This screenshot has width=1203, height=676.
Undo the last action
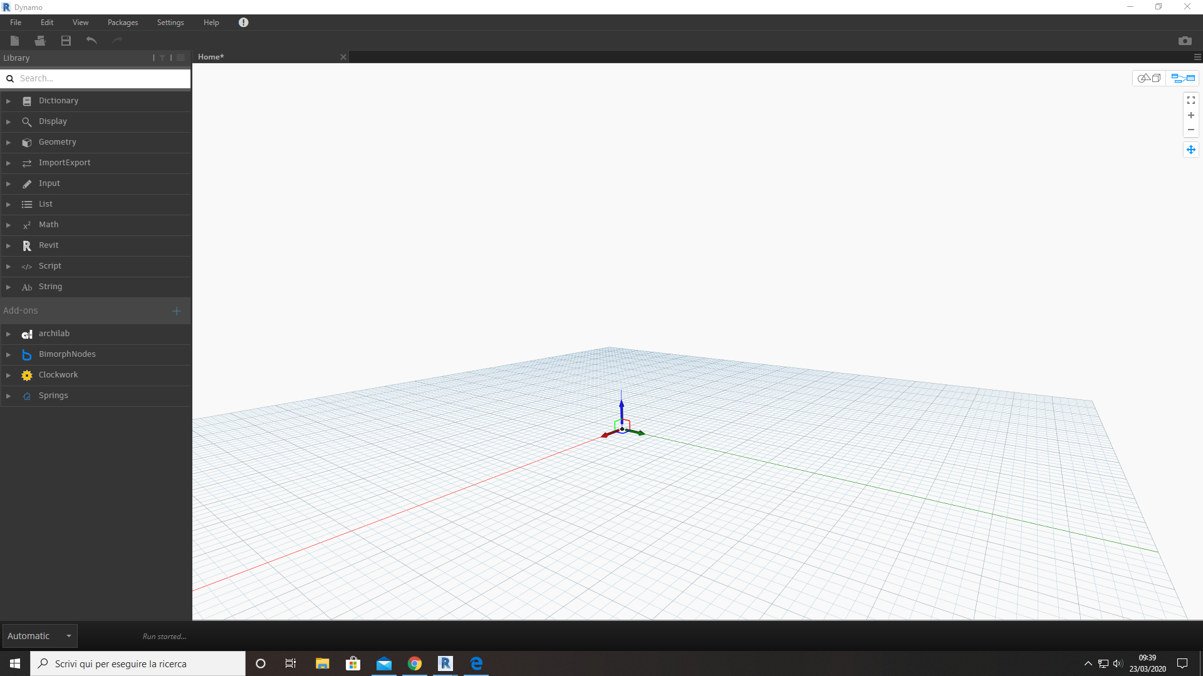(91, 41)
